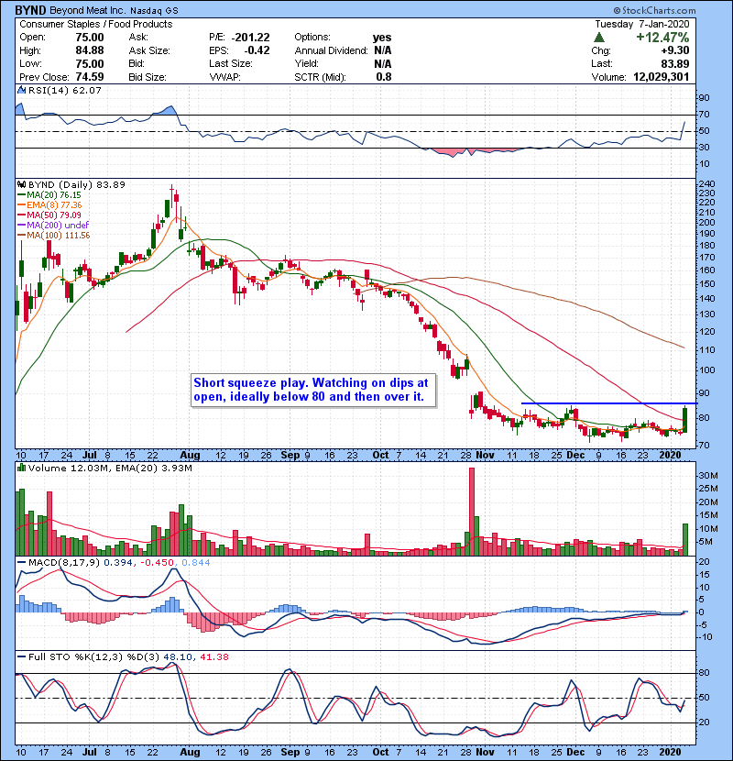This screenshot has height=761, width=733.
Task: Click the EPS value -0.42
Action: pyautogui.click(x=257, y=50)
